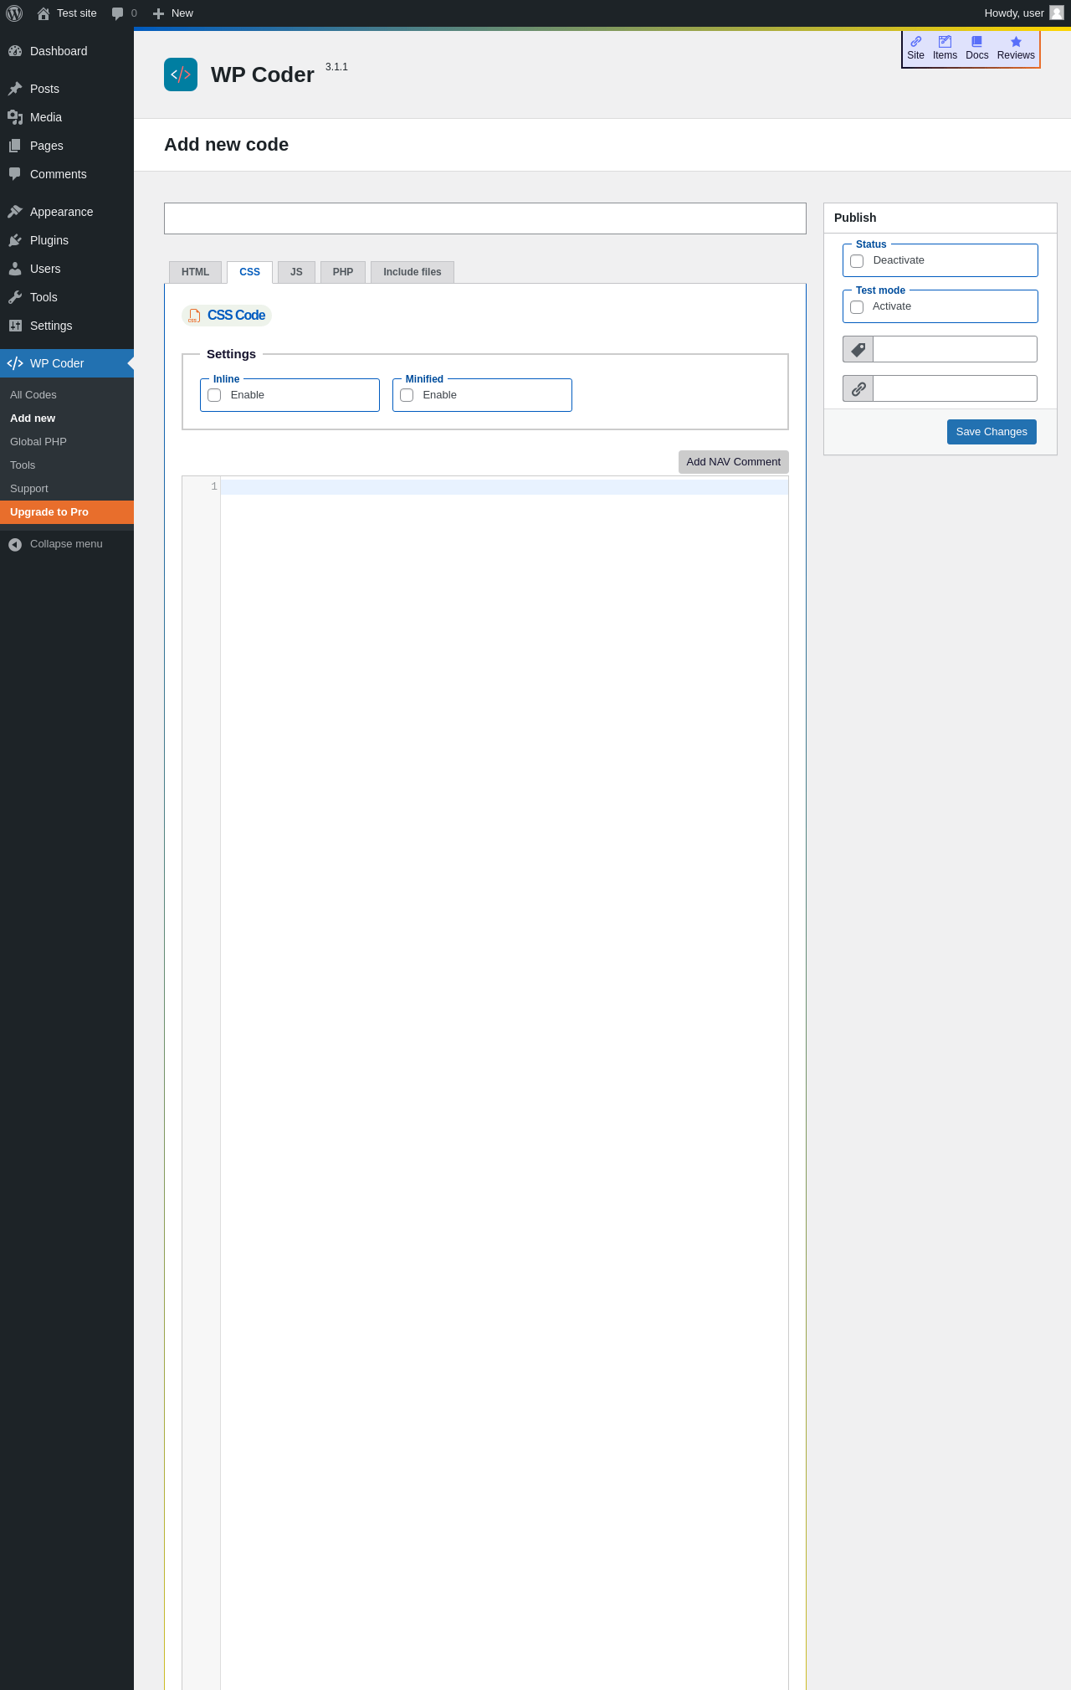Click the Media icon in sidebar

tap(15, 117)
